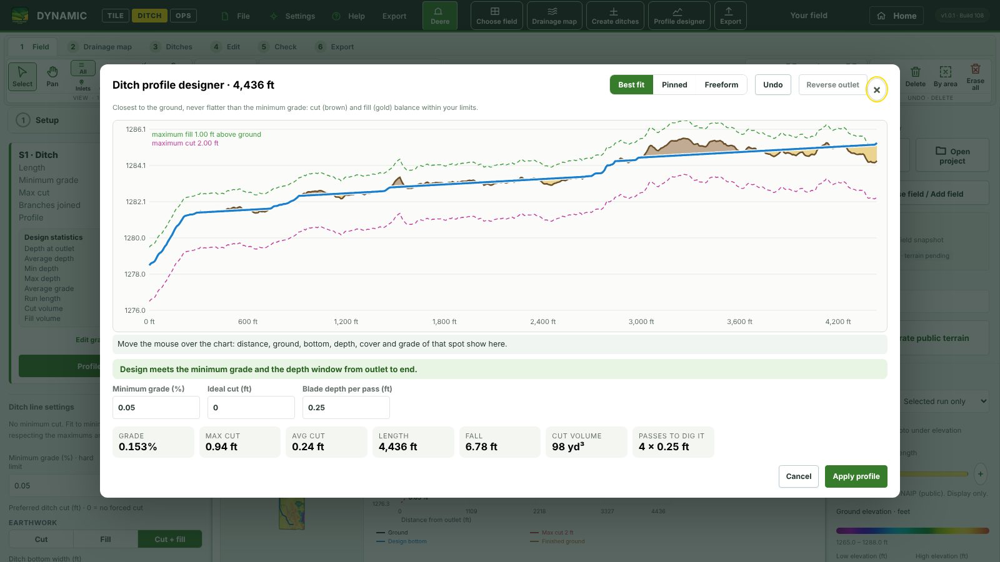Image resolution: width=1000 pixels, height=562 pixels.
Task: Cancel the profile designer dialog
Action: tap(799, 476)
